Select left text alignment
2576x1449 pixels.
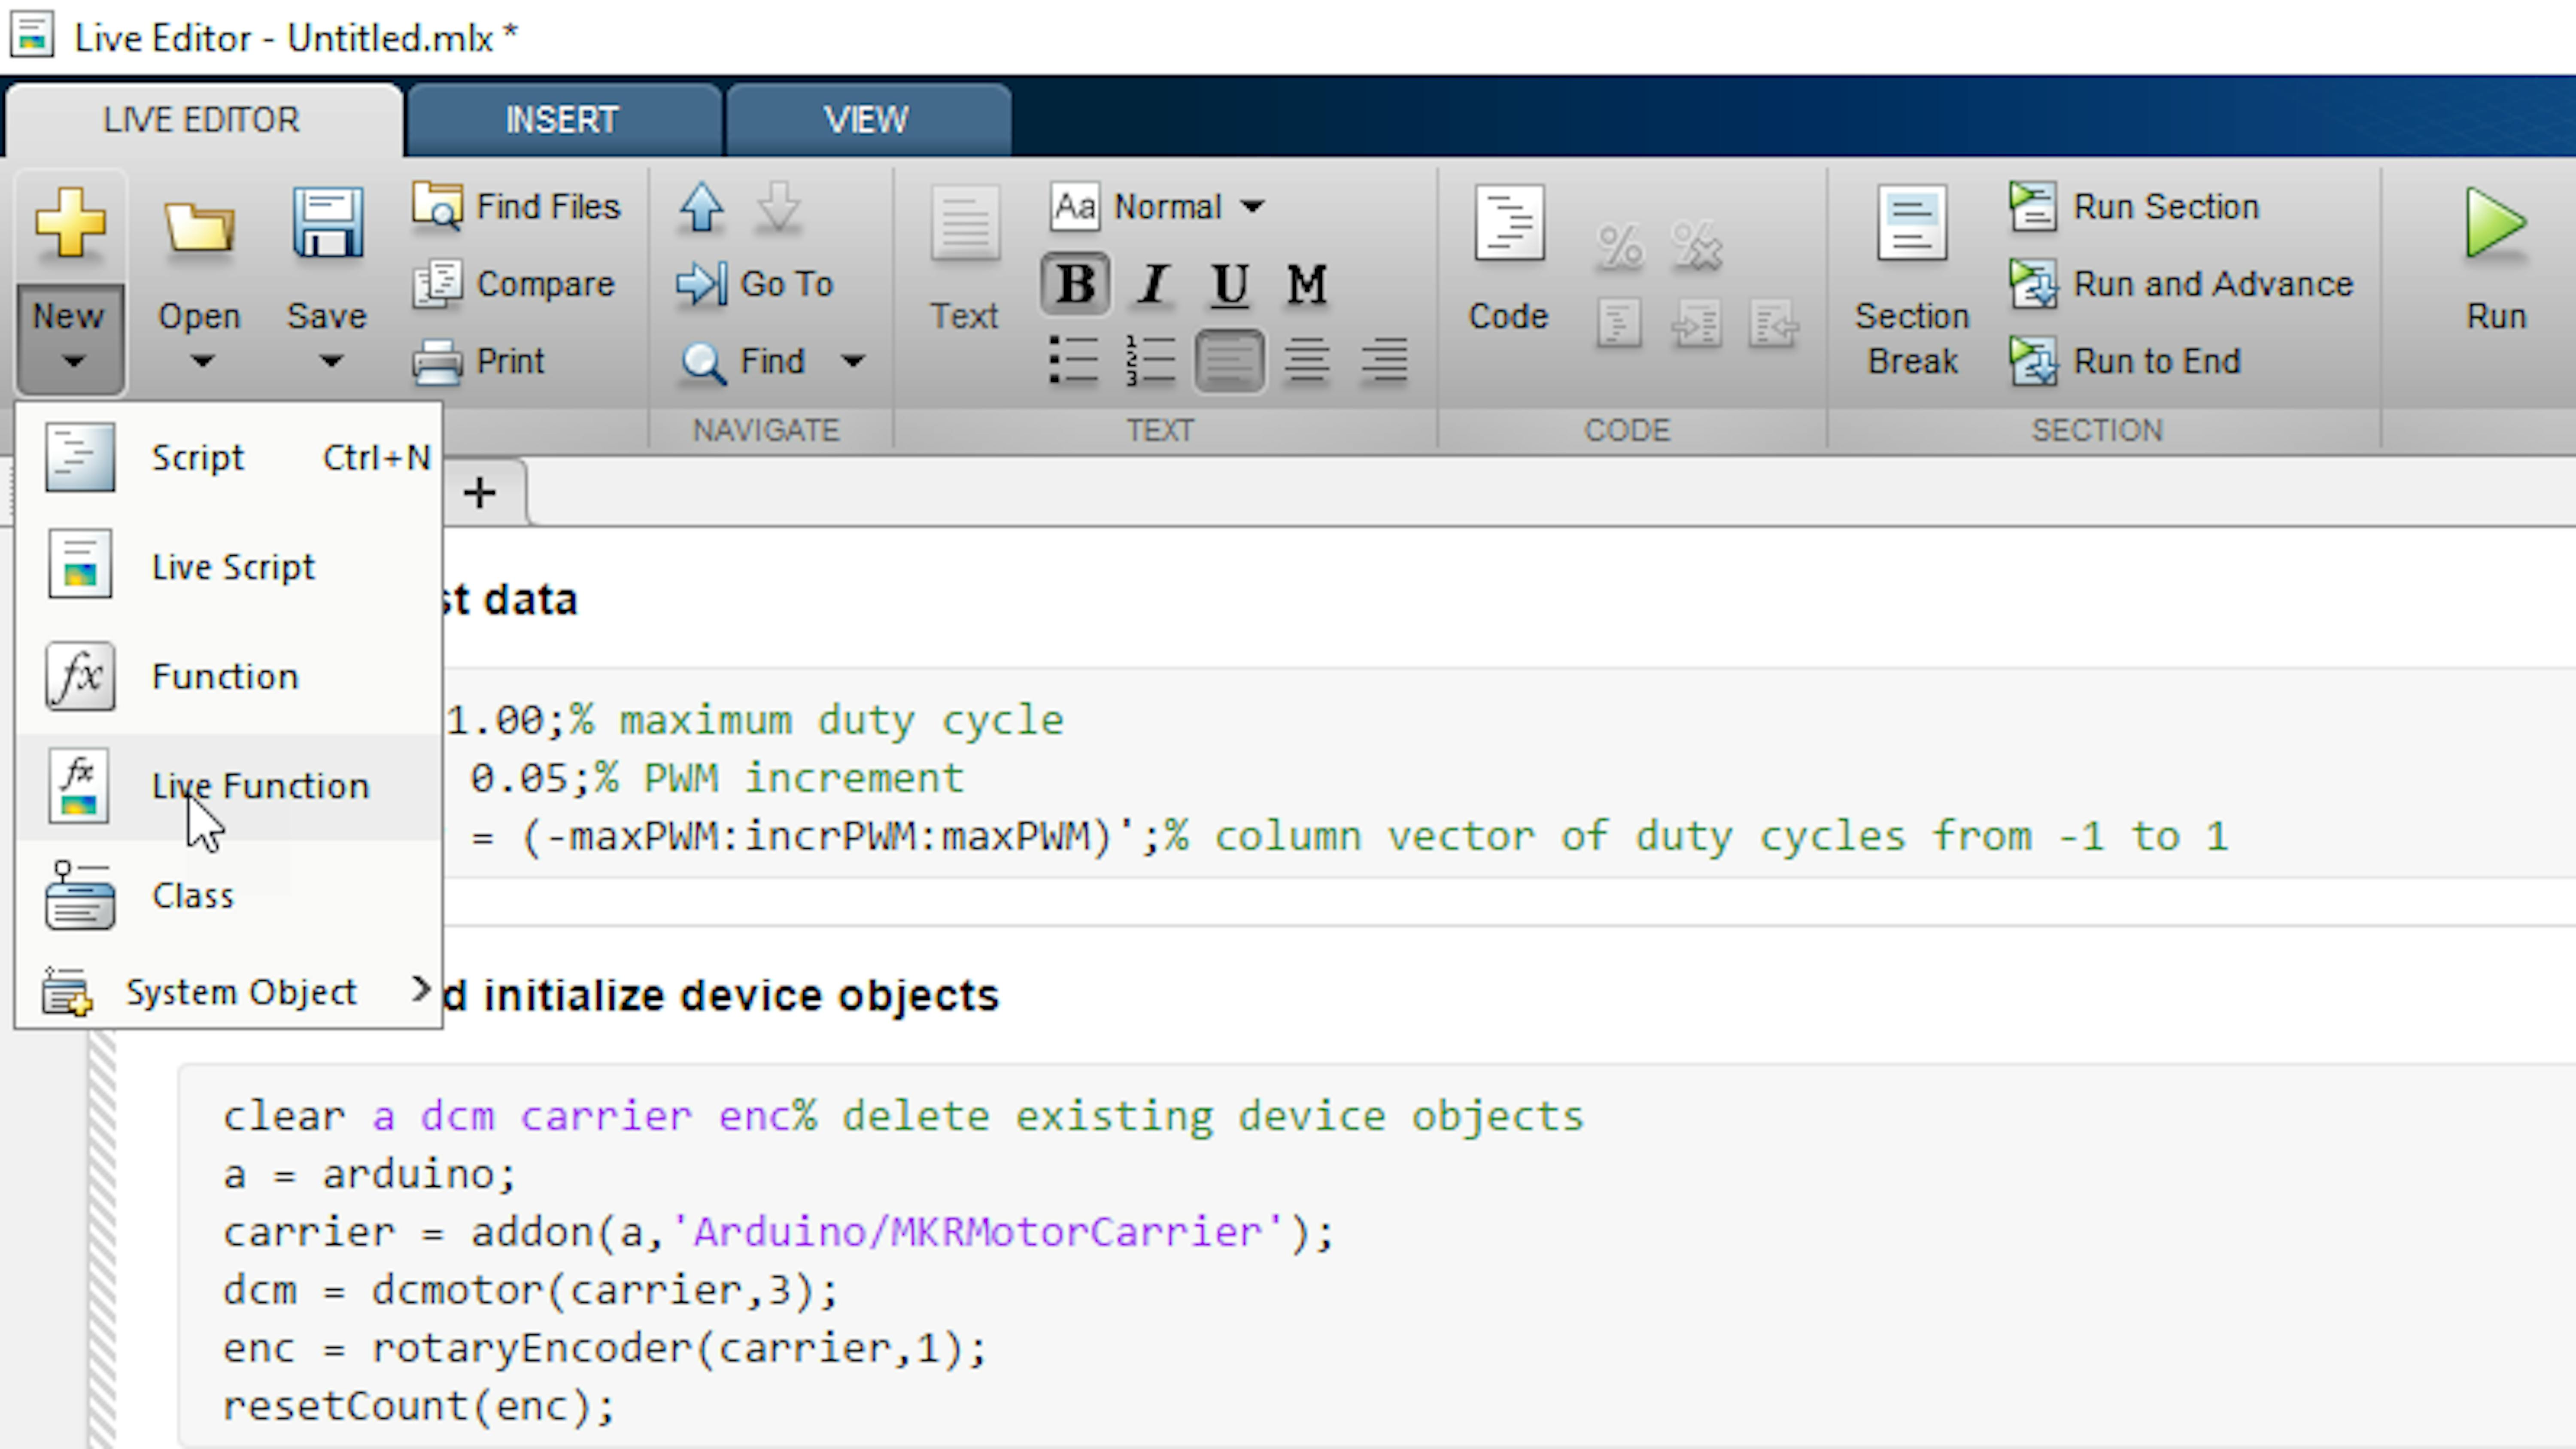click(1229, 360)
